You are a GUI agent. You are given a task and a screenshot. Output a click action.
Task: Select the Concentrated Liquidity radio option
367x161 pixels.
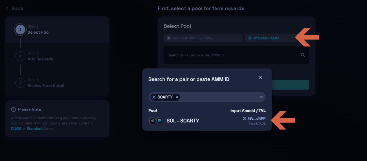[x=169, y=38]
